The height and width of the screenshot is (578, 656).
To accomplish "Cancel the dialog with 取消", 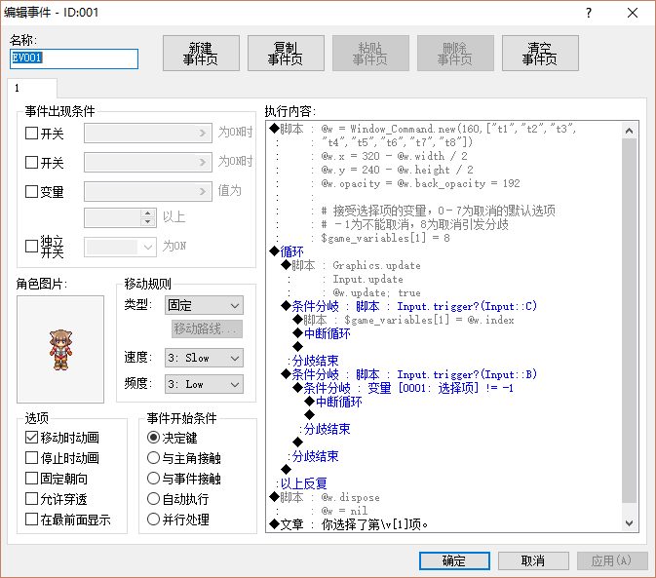I will [x=533, y=560].
